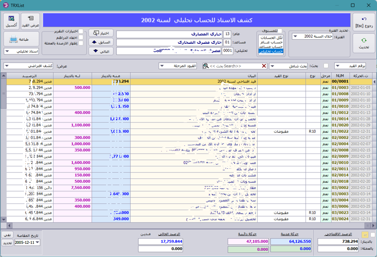This screenshot has height=257, width=377.
Task: Click the selection (اختيار) button icon
Action: 96,33
